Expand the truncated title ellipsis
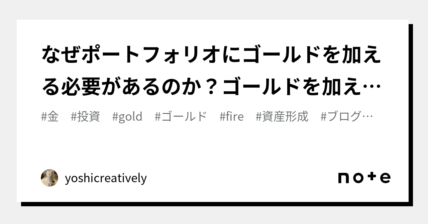This screenshot has height=224, width=428. tap(375, 88)
